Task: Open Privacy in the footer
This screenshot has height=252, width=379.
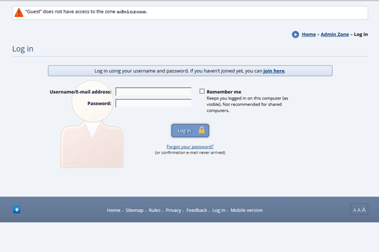Action: 173,210
